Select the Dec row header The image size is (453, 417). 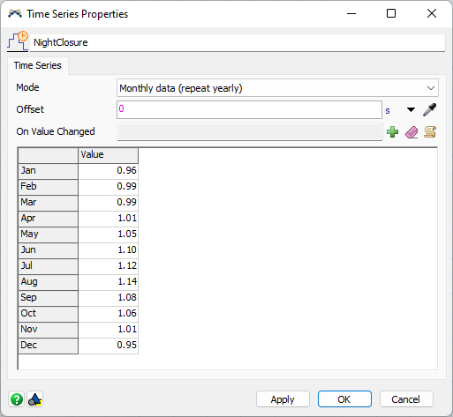[48, 345]
